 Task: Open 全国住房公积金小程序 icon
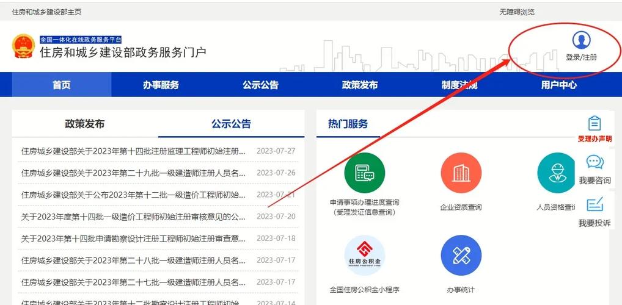pyautogui.click(x=365, y=256)
